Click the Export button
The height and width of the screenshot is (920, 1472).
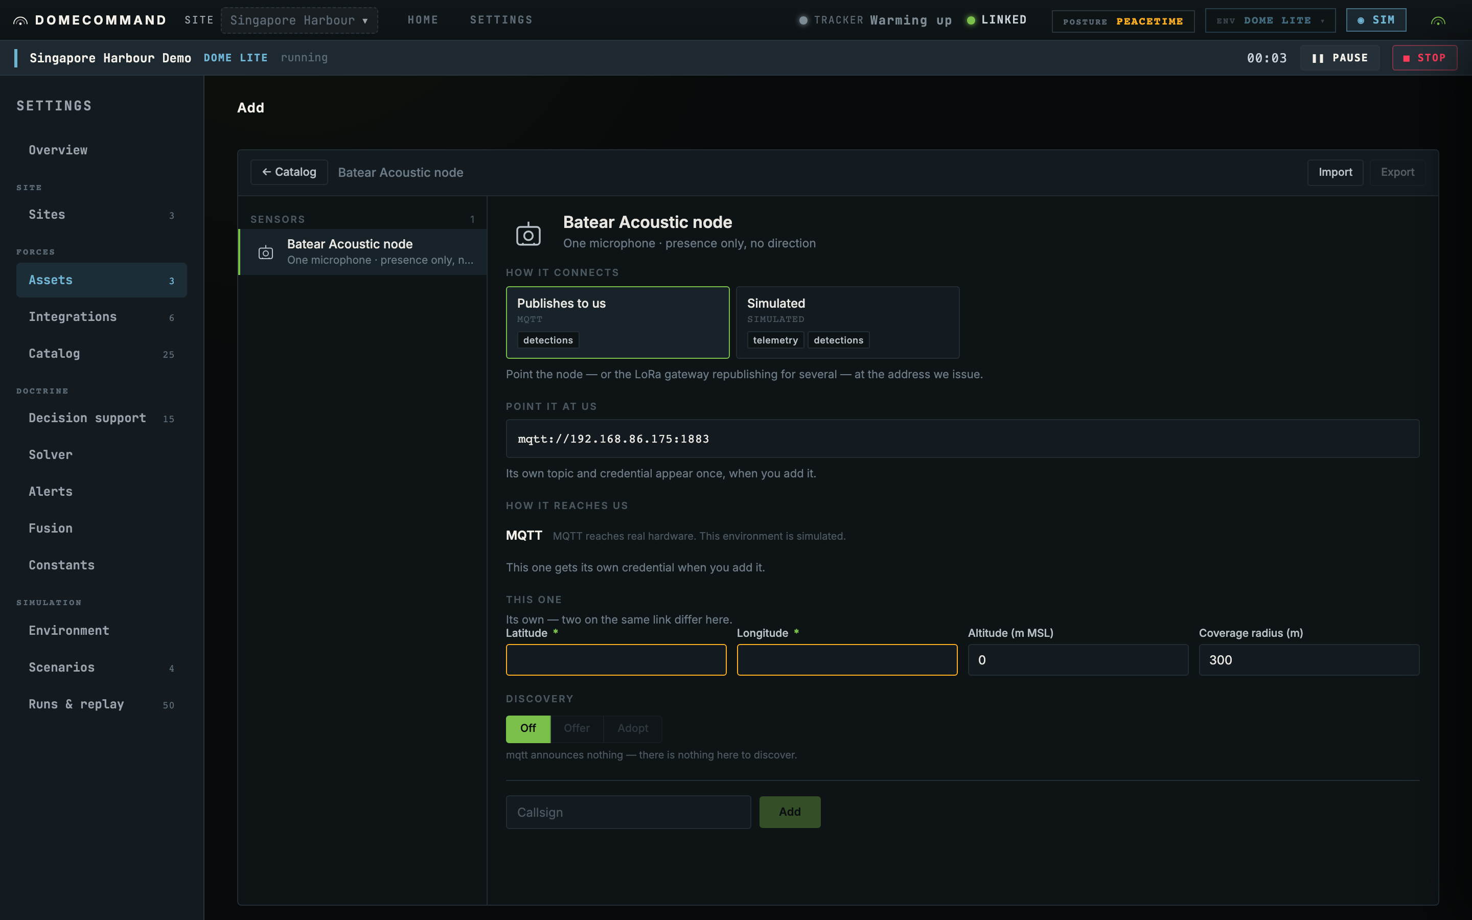point(1397,172)
